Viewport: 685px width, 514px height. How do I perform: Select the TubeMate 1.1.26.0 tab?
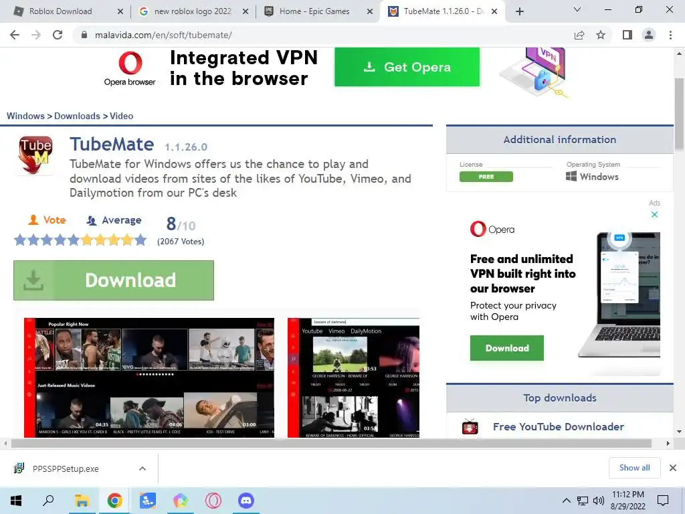442,11
